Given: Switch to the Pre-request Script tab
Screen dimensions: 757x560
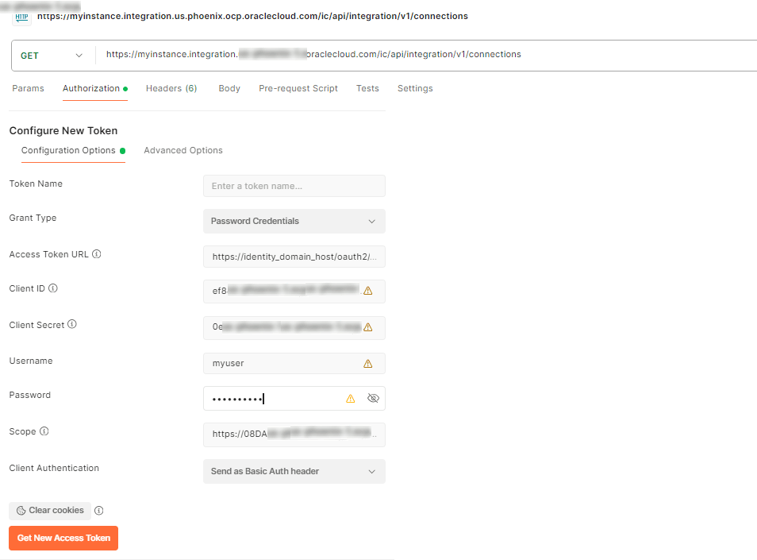Looking at the screenshot, I should coord(298,88).
